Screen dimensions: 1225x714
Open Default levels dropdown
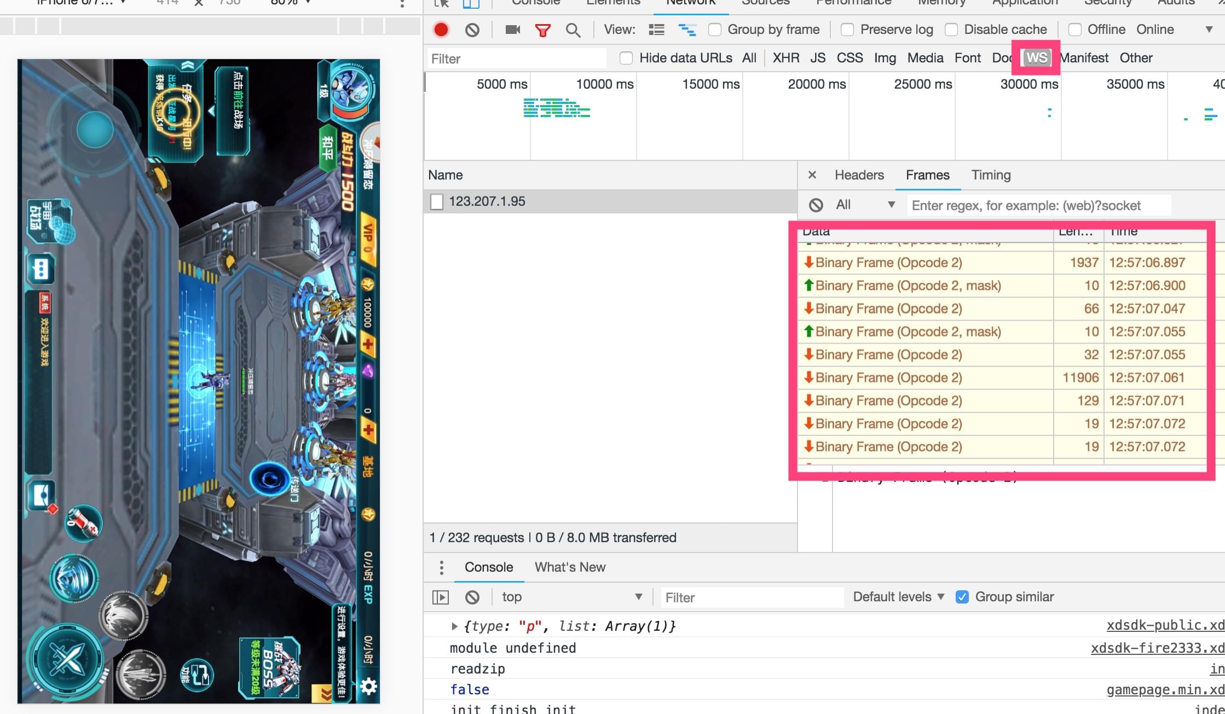pos(899,597)
